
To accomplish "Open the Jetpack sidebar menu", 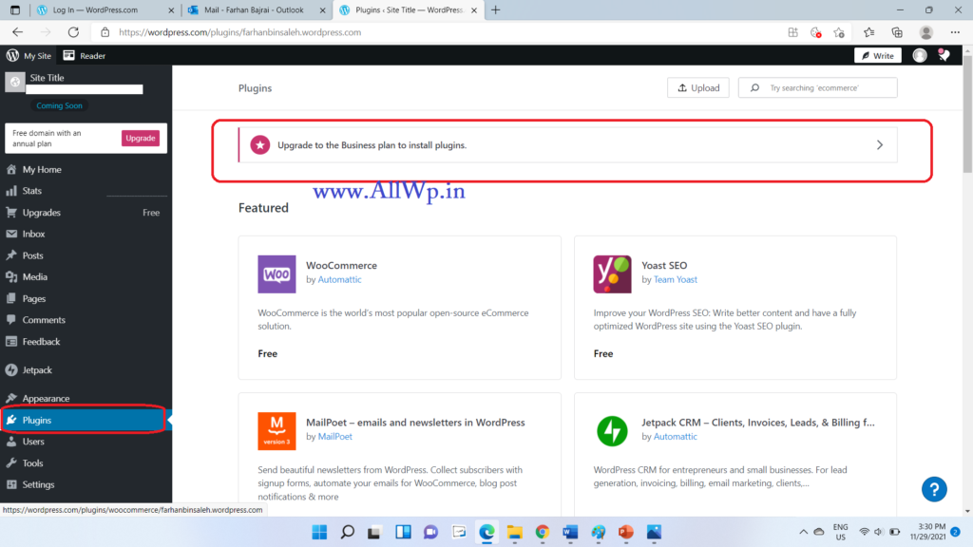I will [x=86, y=370].
